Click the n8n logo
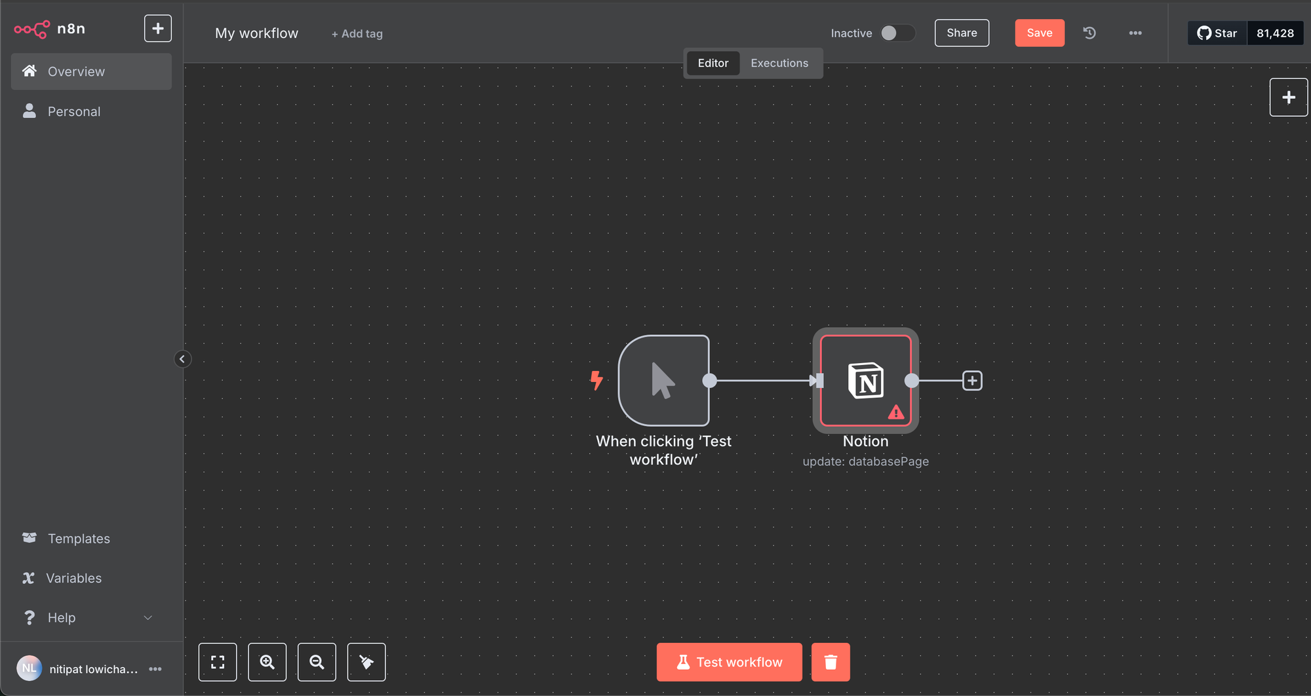1311x696 pixels. coord(50,29)
